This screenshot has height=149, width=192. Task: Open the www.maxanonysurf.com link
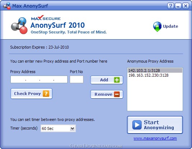click(x=155, y=138)
